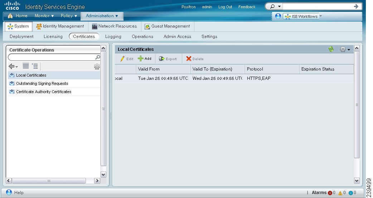Viewport: 373px width, 198px height.
Task: Select the Wed Jan 25 00:49:55 cell
Action: (217, 78)
